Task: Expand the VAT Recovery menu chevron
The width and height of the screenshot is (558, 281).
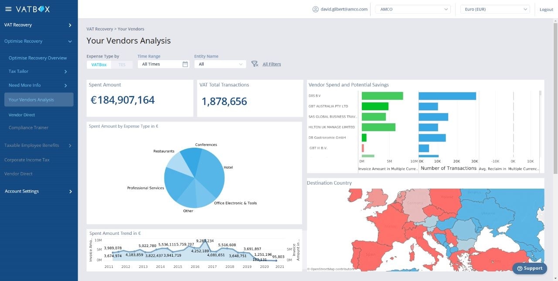Action: coord(70,25)
